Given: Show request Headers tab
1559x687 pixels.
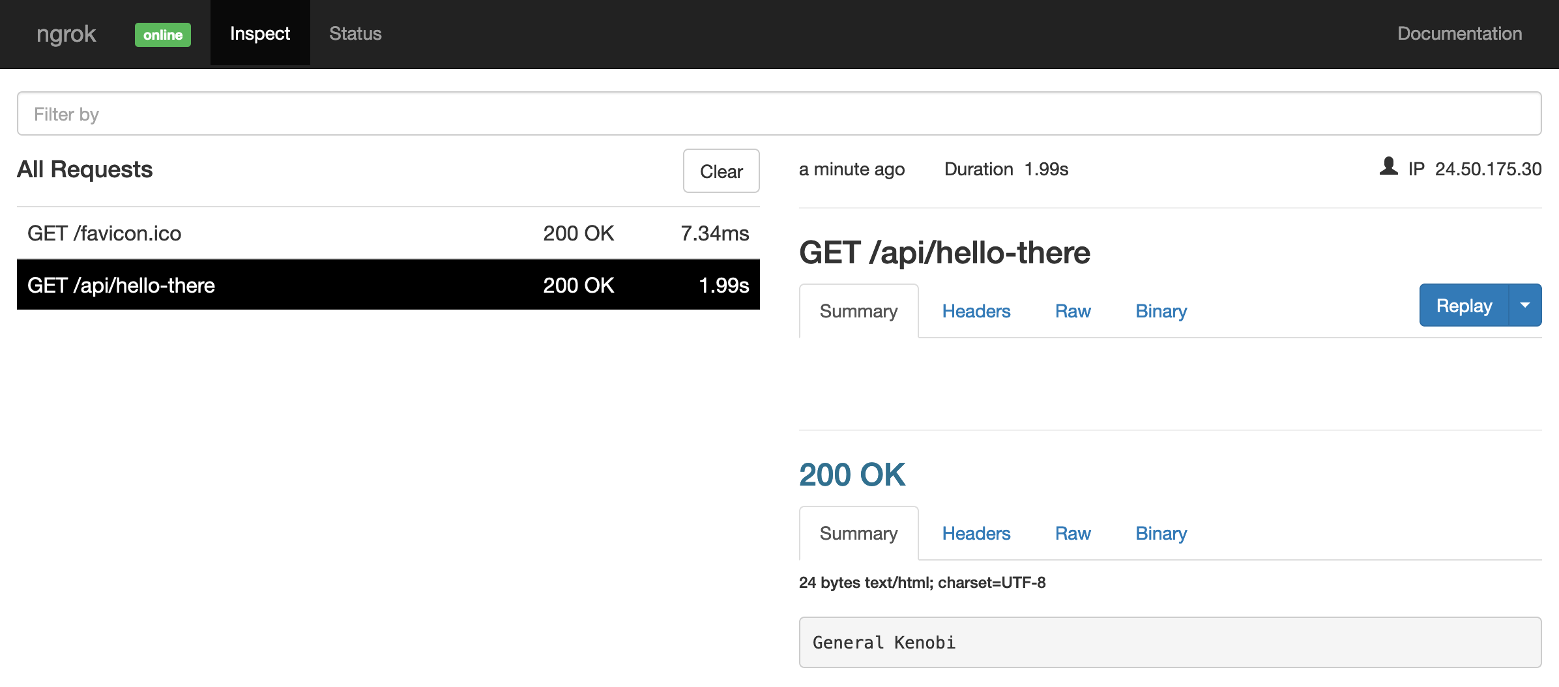Looking at the screenshot, I should pos(976,312).
